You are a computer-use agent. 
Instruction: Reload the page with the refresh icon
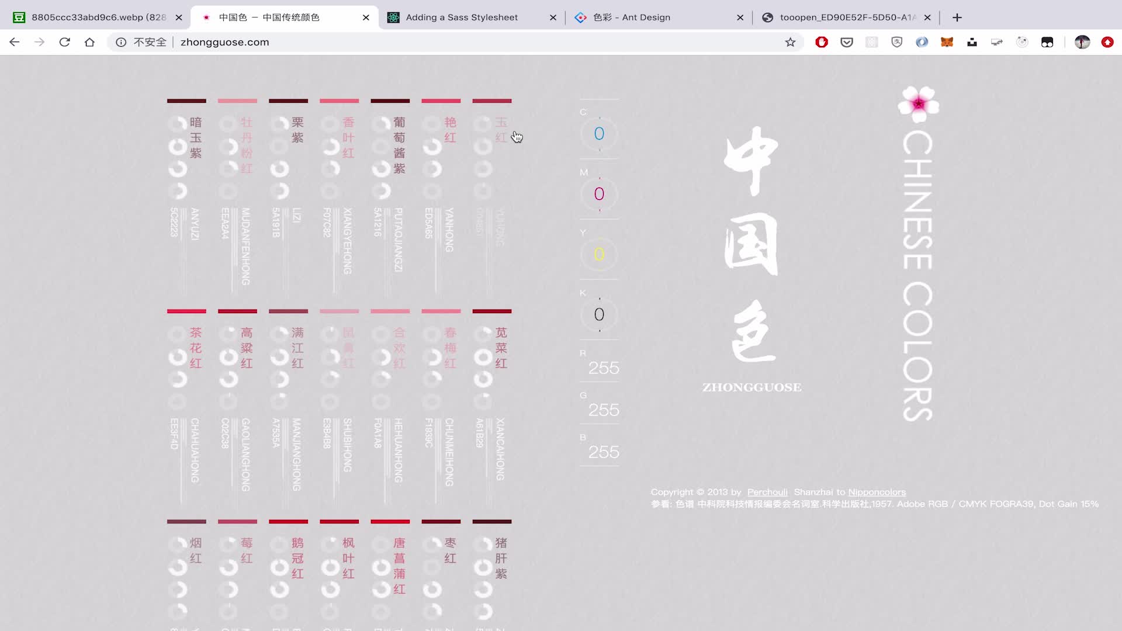tap(65, 42)
